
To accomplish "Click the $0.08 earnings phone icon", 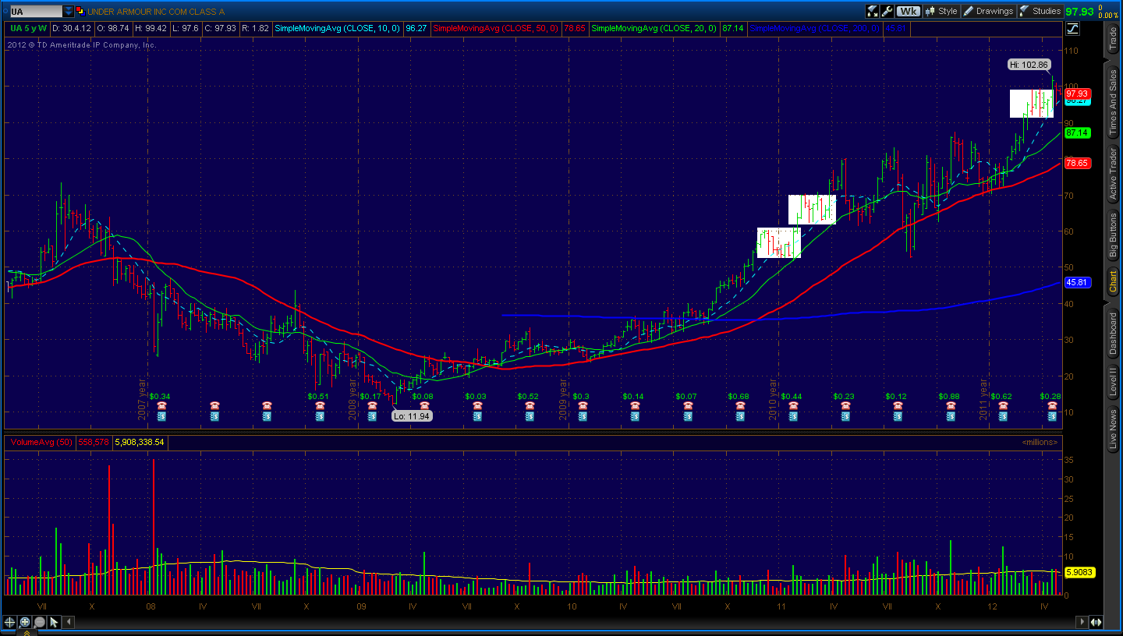I will pos(424,406).
